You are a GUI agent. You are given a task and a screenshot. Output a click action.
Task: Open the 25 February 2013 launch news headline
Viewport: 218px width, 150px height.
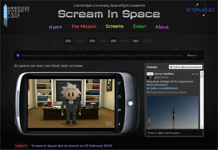click(x=72, y=146)
